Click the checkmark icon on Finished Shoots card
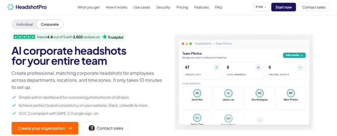This screenshot has width=337, height=136. tap(300, 68)
